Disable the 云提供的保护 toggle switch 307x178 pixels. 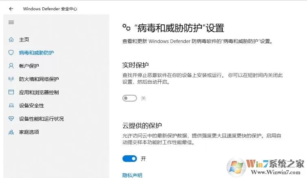129,158
